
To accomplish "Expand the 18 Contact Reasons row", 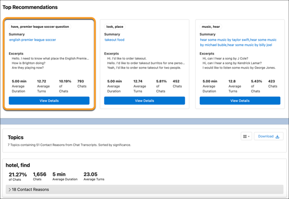I will tap(144, 189).
